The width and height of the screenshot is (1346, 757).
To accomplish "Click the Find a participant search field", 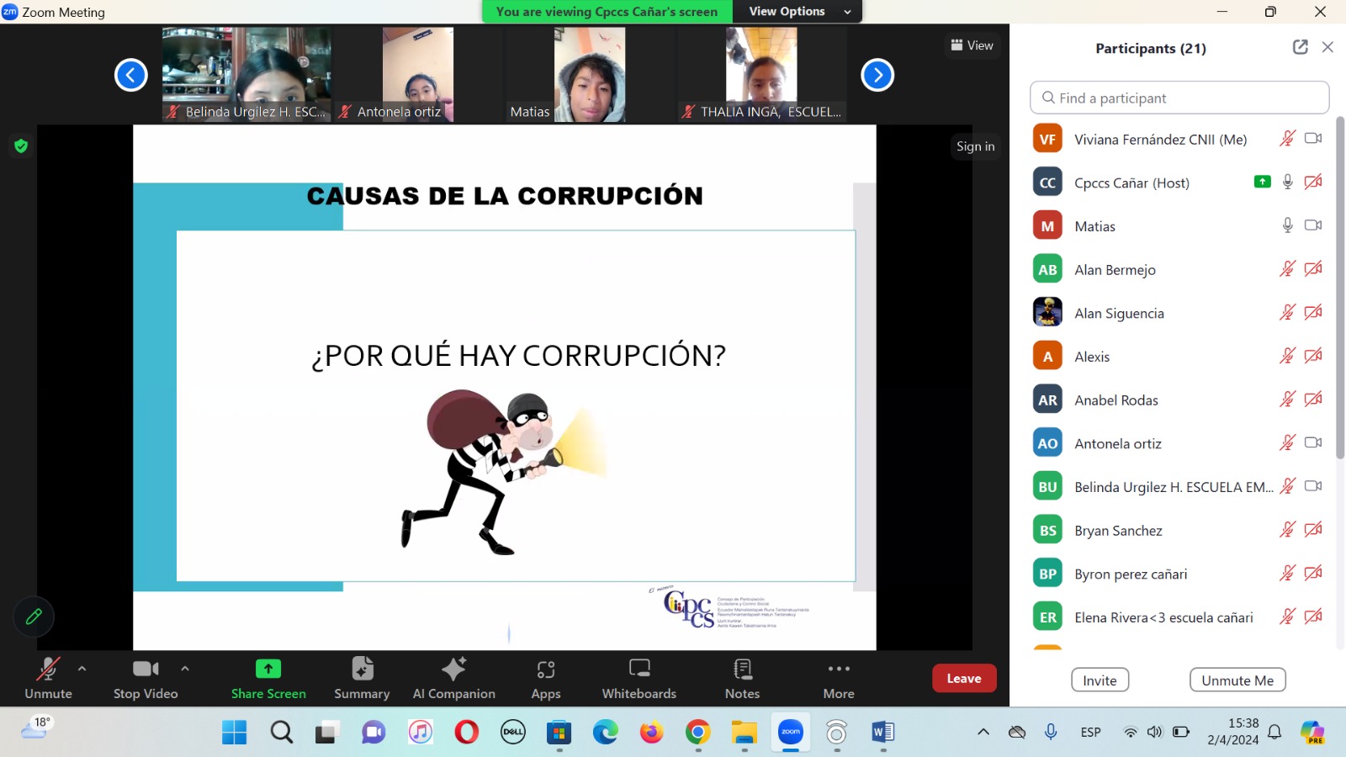I will click(1179, 98).
